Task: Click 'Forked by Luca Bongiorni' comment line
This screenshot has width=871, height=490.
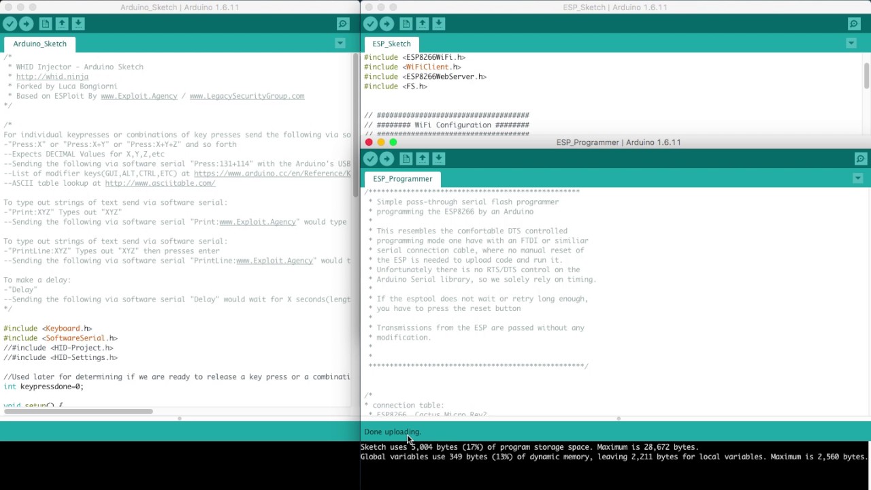Action: [x=63, y=86]
